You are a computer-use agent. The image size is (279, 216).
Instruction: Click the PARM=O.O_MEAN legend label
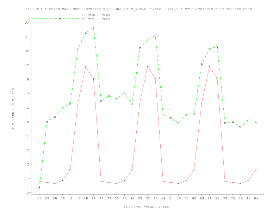[96, 15]
